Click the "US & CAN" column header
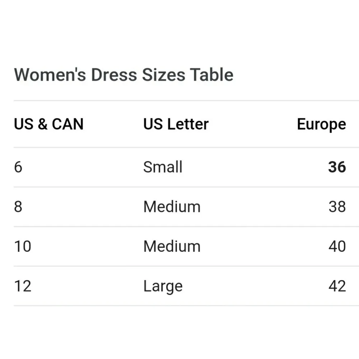 tap(48, 124)
